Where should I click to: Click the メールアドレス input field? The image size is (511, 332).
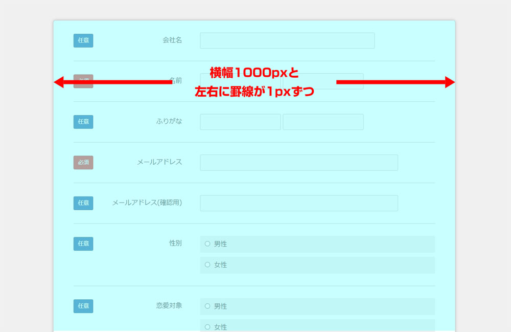click(x=299, y=162)
